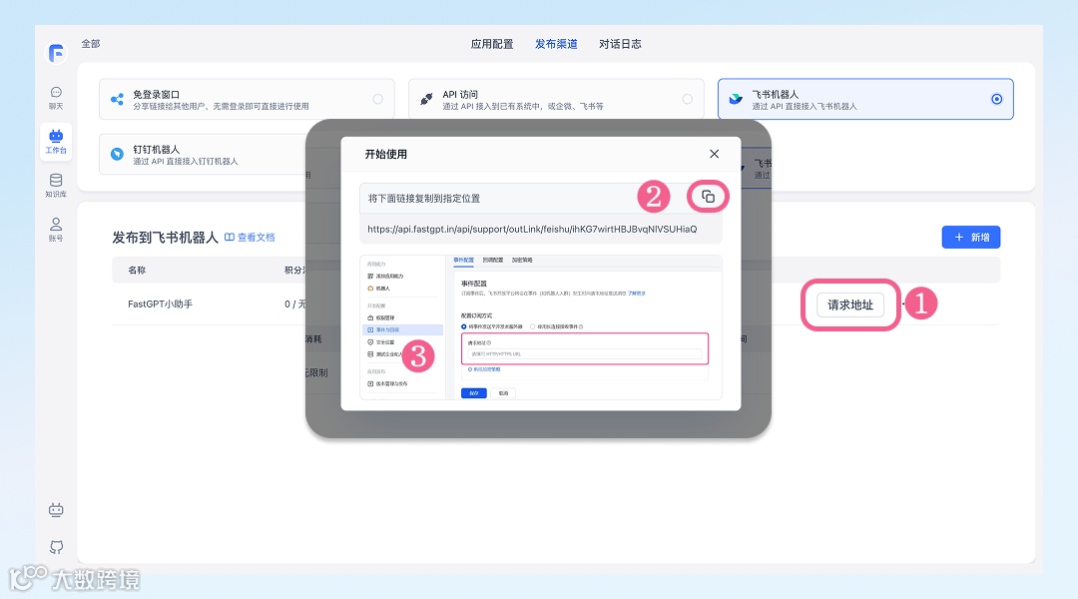Open the 知识库 knowledge base sidebar icon

point(56,186)
